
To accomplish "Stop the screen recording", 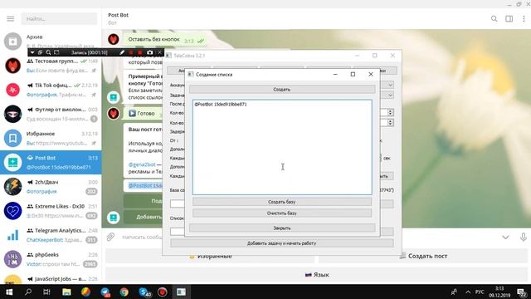I will tap(140, 52).
